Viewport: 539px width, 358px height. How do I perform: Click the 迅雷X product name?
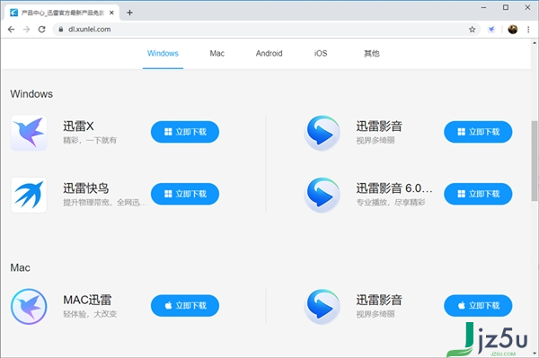78,127
